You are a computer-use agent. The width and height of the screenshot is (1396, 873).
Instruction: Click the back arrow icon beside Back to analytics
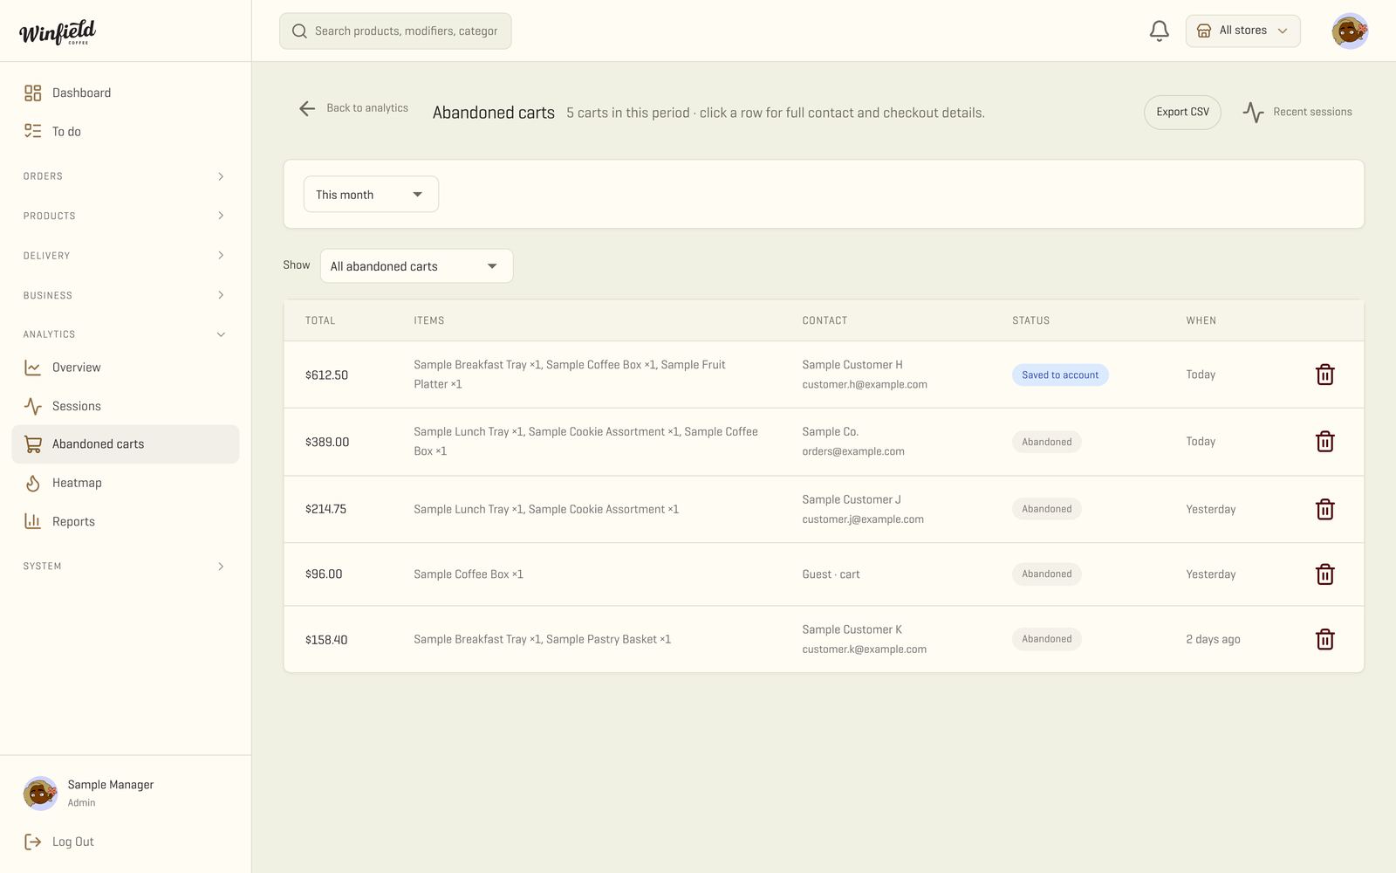tap(307, 108)
